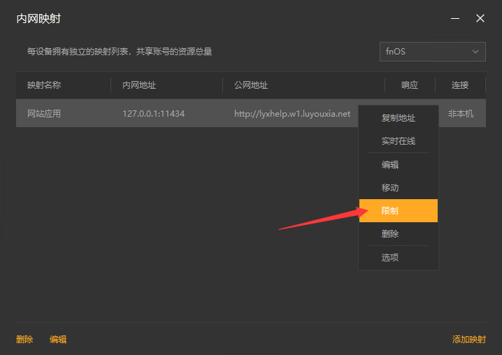Click the http://lyxhelp.w1.luyouxia.net address
The width and height of the screenshot is (502, 355).
[292, 114]
